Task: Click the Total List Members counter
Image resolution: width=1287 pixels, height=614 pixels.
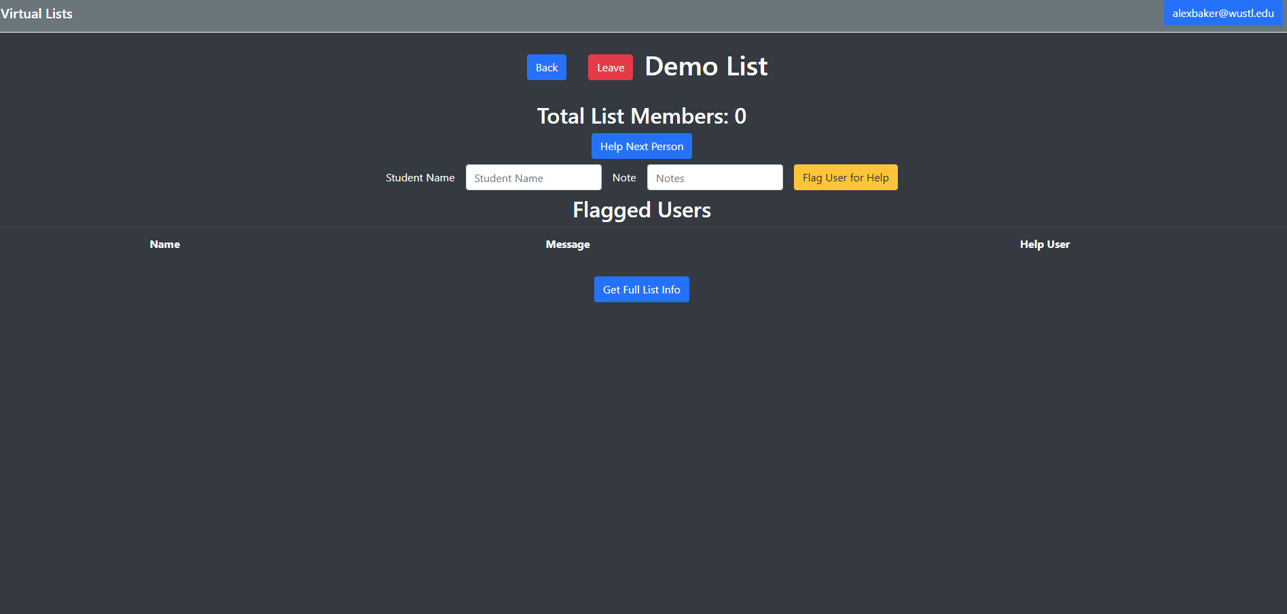Action: tap(641, 115)
